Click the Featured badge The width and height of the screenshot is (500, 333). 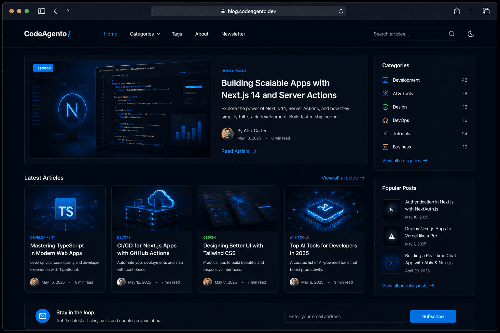pos(43,68)
